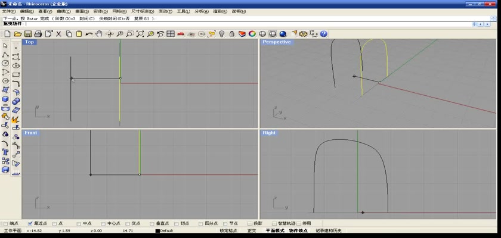Save the model using the floppy disk icon
The width and height of the screenshot is (501, 238).
pyautogui.click(x=28, y=34)
